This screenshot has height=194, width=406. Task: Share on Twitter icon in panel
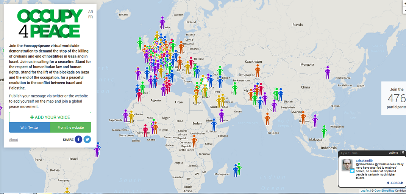(87, 139)
